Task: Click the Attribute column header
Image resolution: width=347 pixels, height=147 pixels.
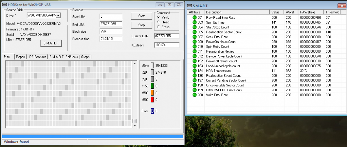Action: pos(196,12)
